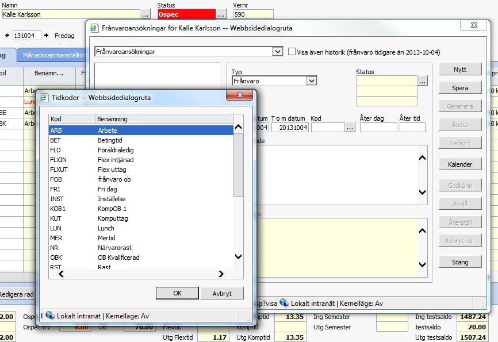Viewport: 498px width, 342px height.
Task: Select the BET Betingtid time code
Action: point(141,140)
